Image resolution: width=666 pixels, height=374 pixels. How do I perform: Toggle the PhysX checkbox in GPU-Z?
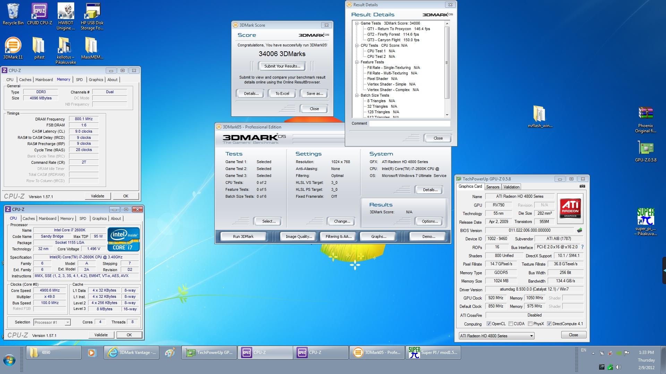click(530, 324)
